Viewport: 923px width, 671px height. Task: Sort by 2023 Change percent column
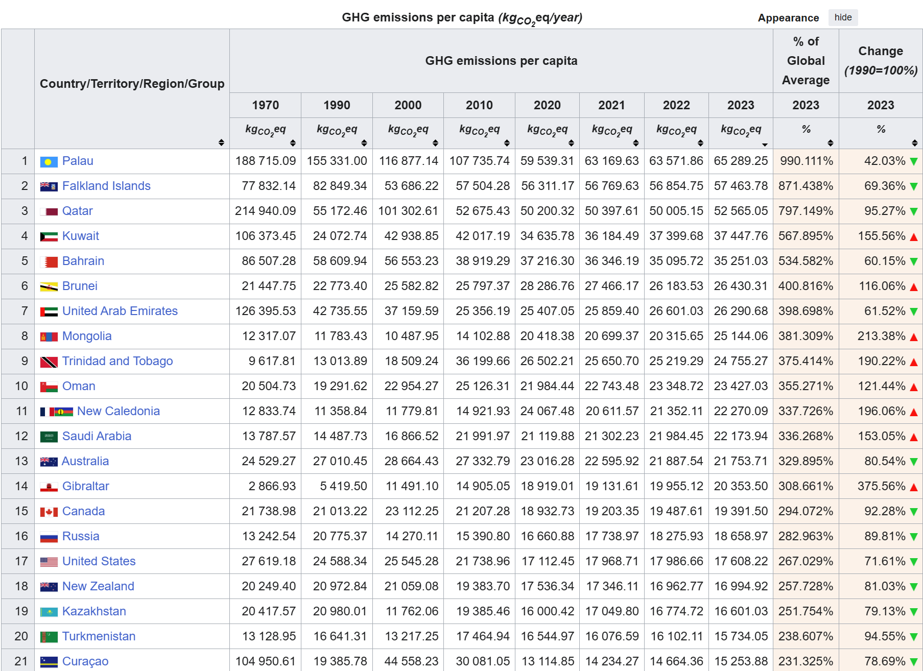coord(914,143)
